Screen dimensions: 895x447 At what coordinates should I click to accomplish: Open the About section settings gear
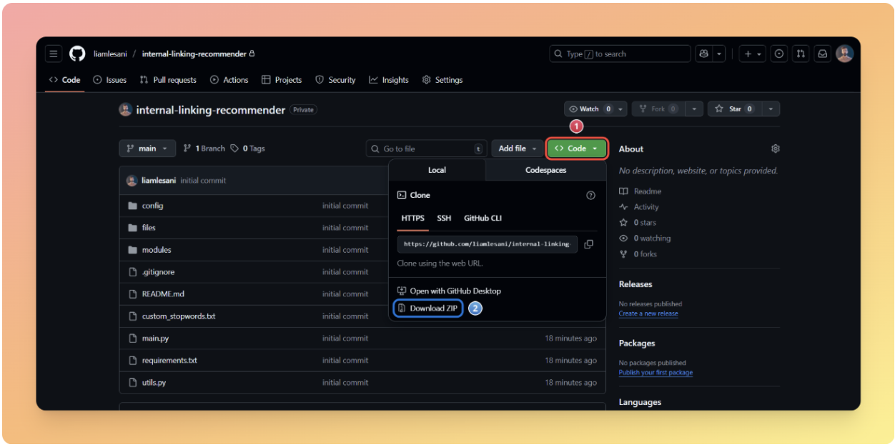[775, 148]
